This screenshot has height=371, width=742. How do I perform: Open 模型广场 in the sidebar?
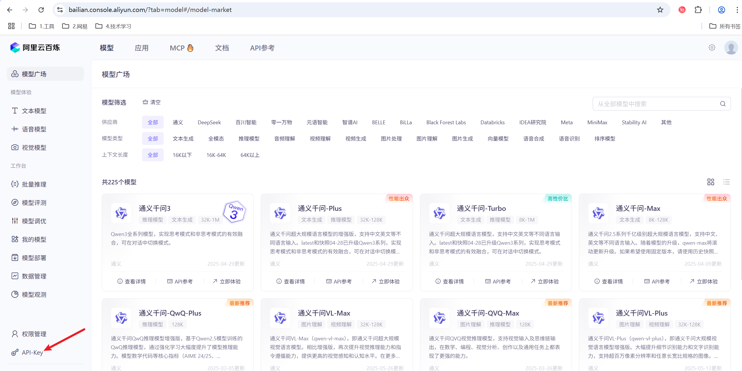tap(45, 74)
